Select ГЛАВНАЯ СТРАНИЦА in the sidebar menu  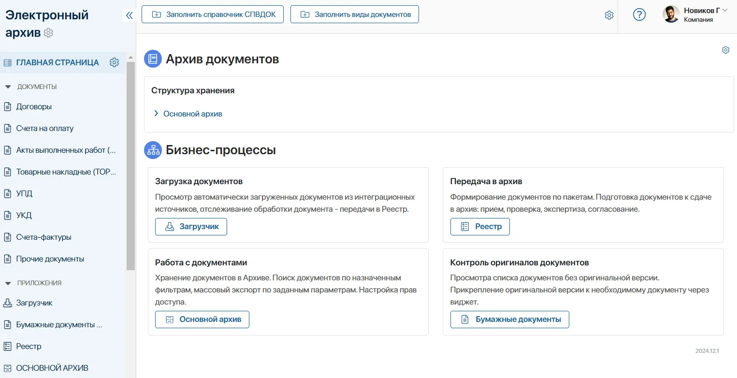point(58,62)
